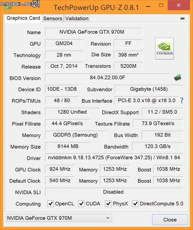
Task: Click the Bandwidth value 120.3 GB/s
Action: (158, 146)
